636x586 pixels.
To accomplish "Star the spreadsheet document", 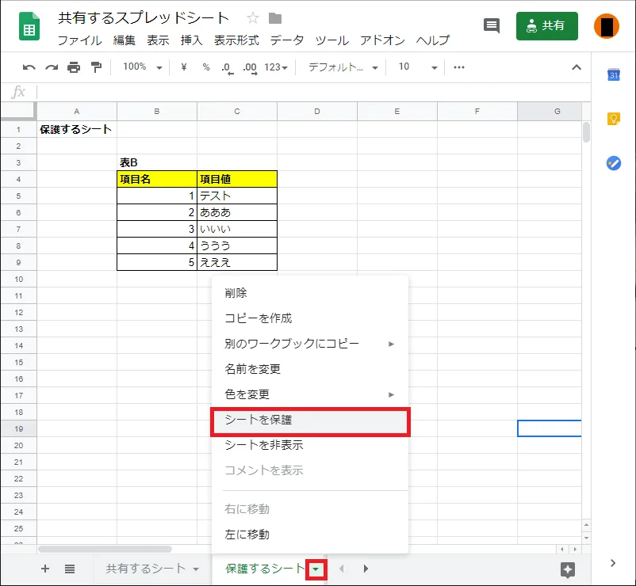I will pos(253,18).
